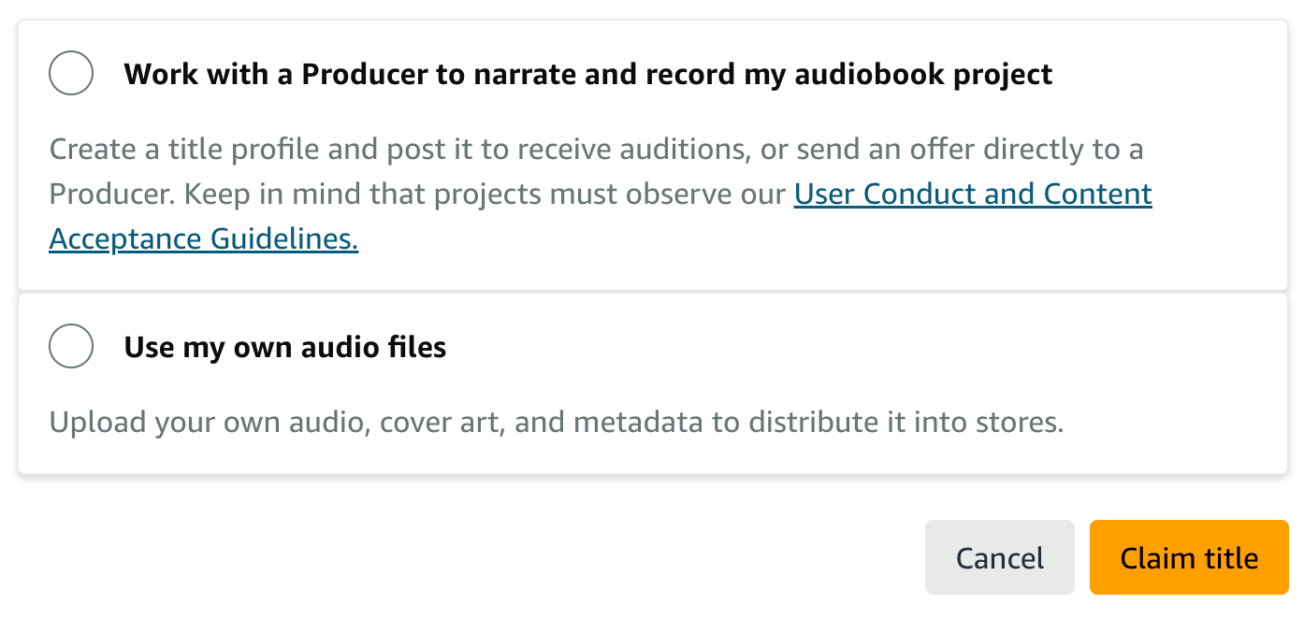Select the Work with a Producer radio button
The height and width of the screenshot is (619, 1304).
tap(71, 73)
